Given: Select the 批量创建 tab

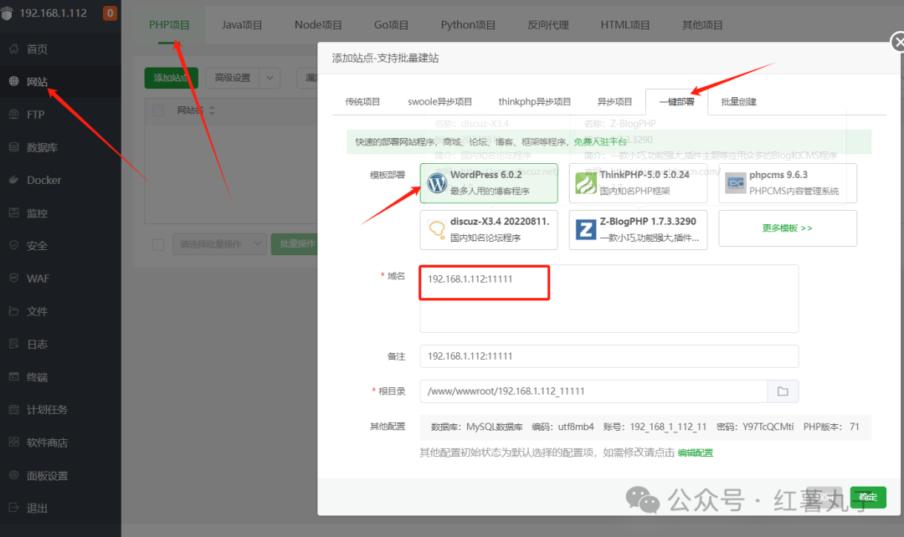Looking at the screenshot, I should (738, 101).
